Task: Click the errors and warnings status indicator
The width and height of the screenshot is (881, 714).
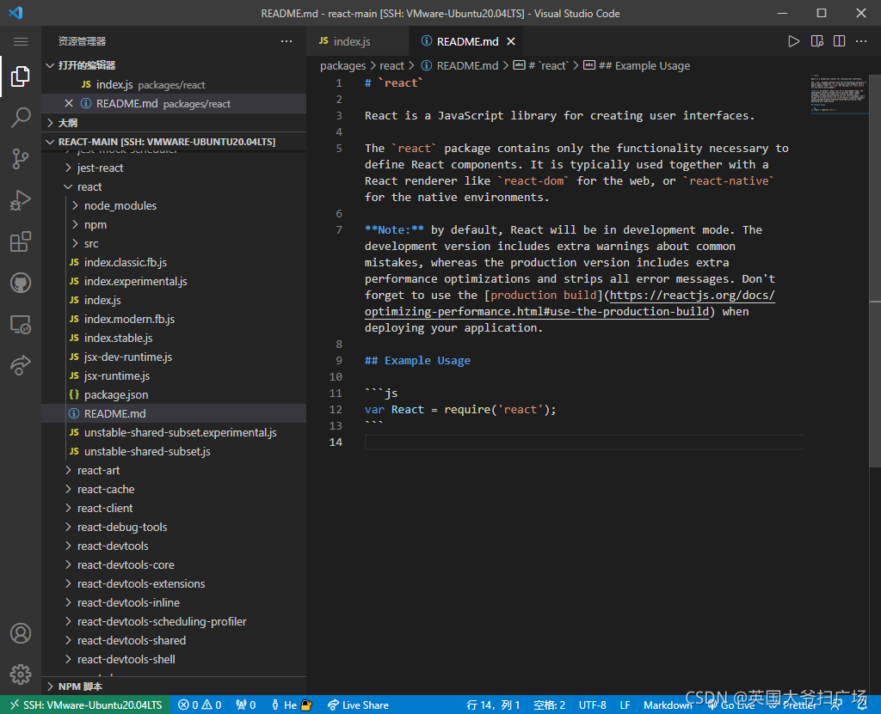Action: pos(200,705)
